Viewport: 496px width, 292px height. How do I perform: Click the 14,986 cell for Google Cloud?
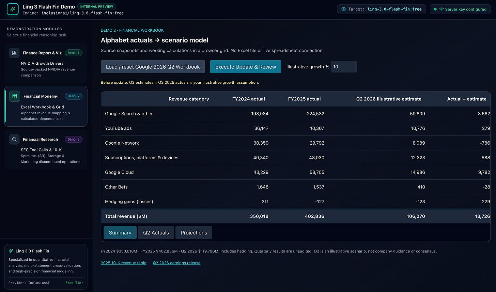tap(417, 172)
